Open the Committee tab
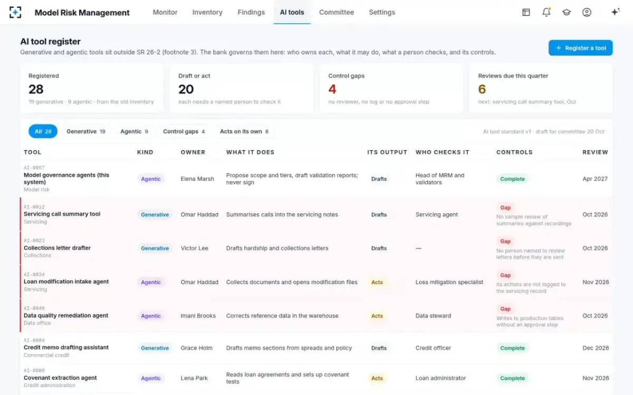 [337, 12]
